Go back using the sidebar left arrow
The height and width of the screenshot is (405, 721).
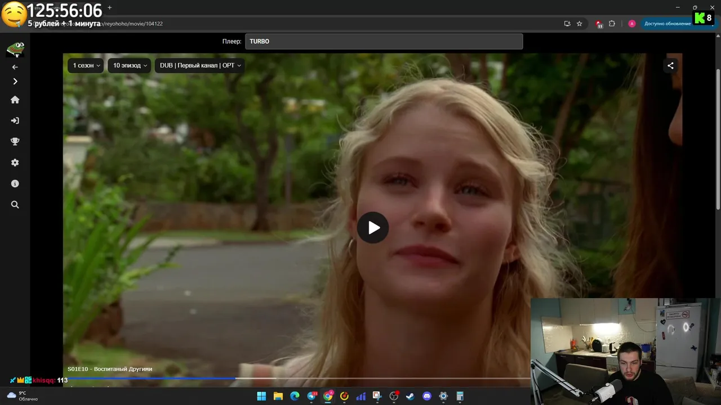[15, 67]
